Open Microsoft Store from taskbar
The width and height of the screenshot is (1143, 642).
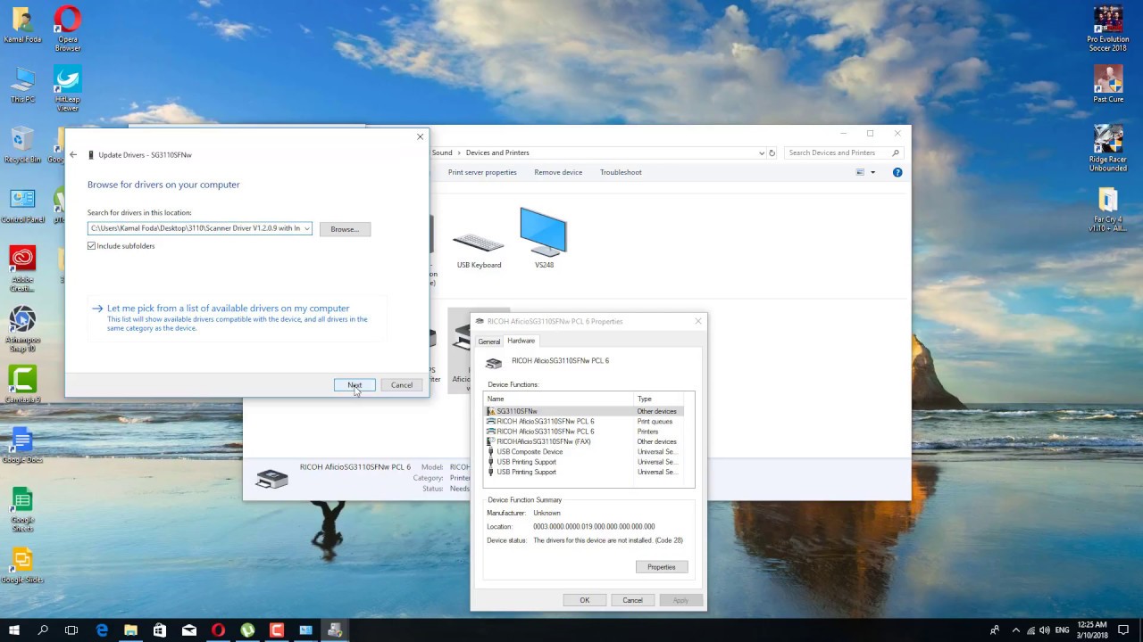tap(160, 630)
